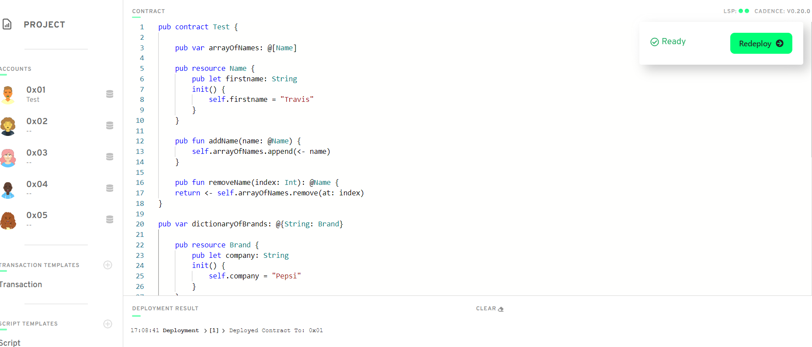Clear the deployment result log
Screen dimensions: 812x347
tap(489, 309)
